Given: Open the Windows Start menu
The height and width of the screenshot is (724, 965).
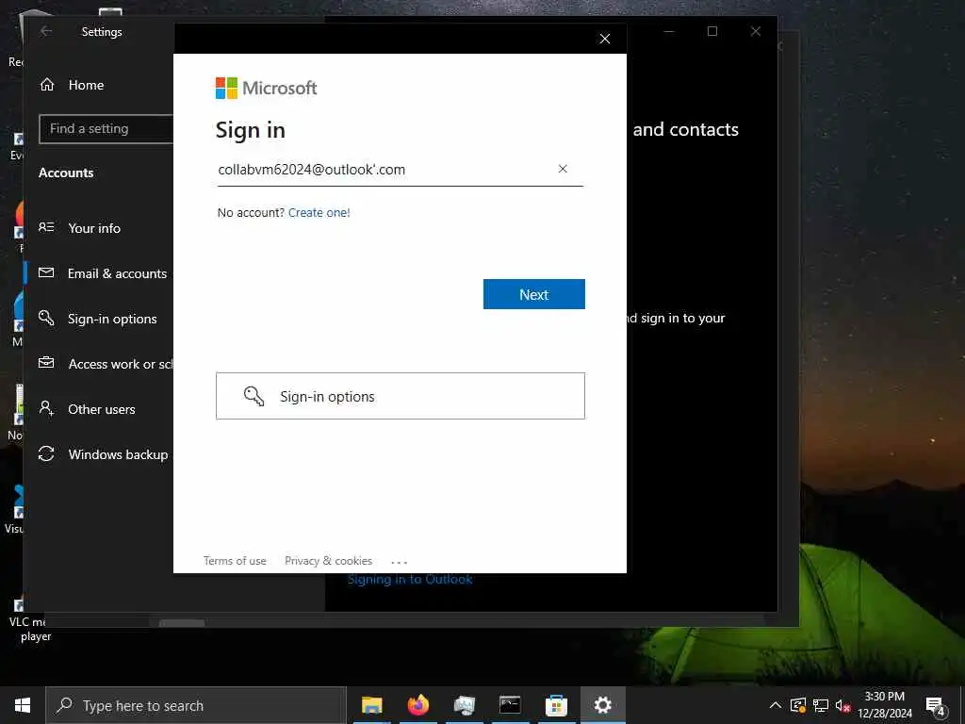Looking at the screenshot, I should [23, 705].
